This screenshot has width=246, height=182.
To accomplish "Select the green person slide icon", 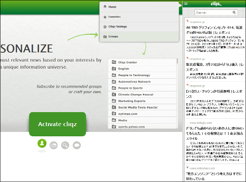I will (x=42, y=143).
